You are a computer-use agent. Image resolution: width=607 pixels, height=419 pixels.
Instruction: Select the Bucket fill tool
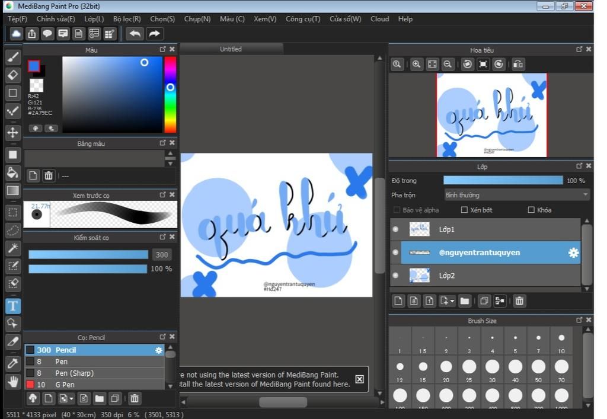[13, 172]
